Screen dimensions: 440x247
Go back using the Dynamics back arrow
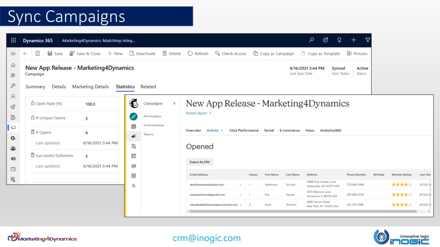[x=25, y=54]
